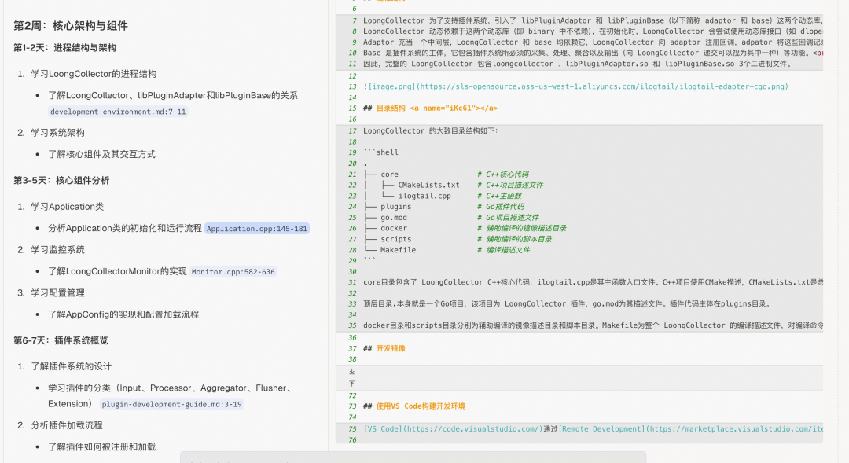Open the Monitor.cpp:582-636 code reference

click(x=233, y=272)
